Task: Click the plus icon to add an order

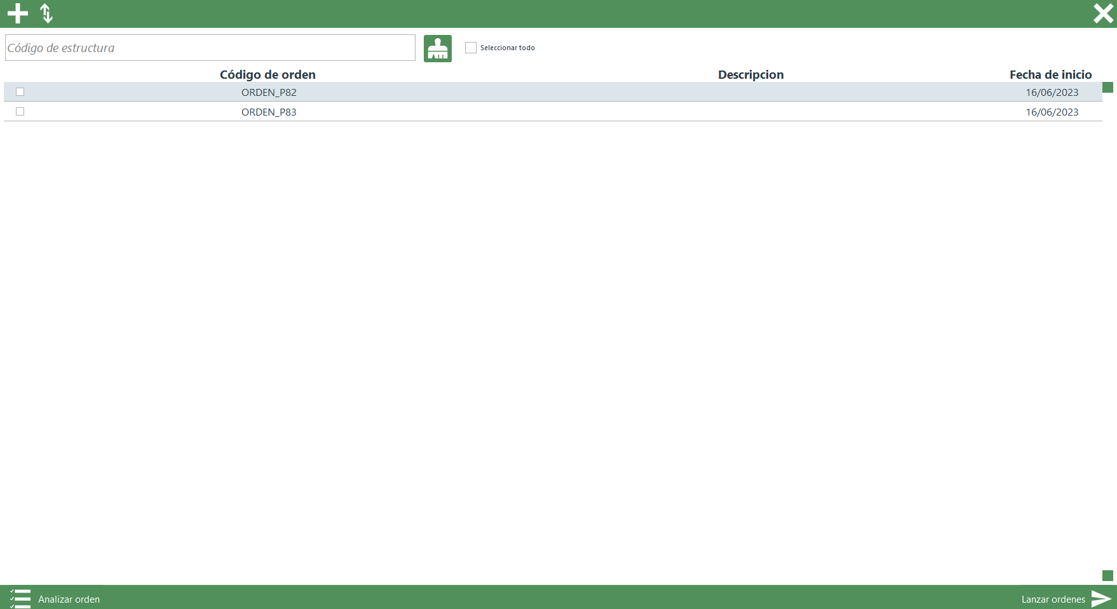Action: (x=18, y=13)
